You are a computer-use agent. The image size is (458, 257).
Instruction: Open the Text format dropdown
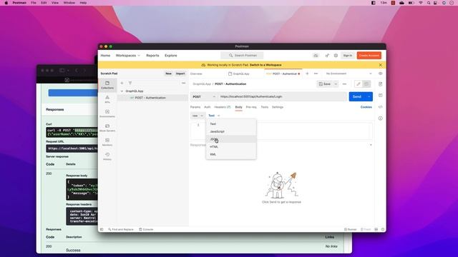click(x=214, y=116)
